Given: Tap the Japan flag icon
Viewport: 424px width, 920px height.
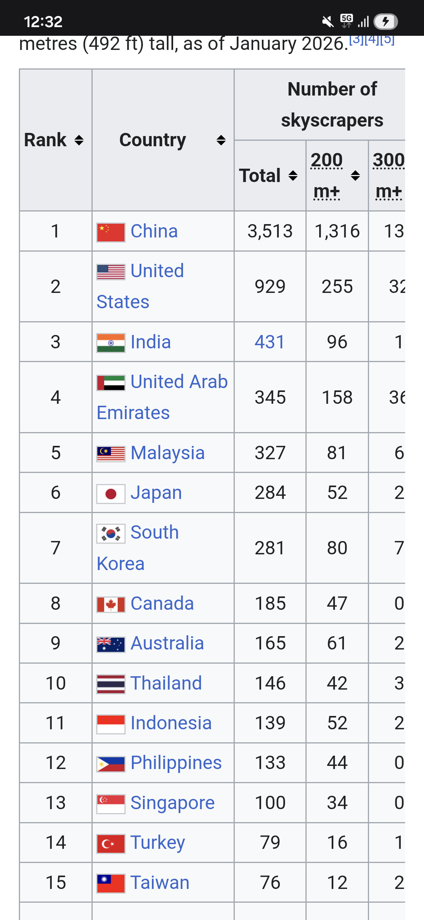Looking at the screenshot, I should click(111, 493).
